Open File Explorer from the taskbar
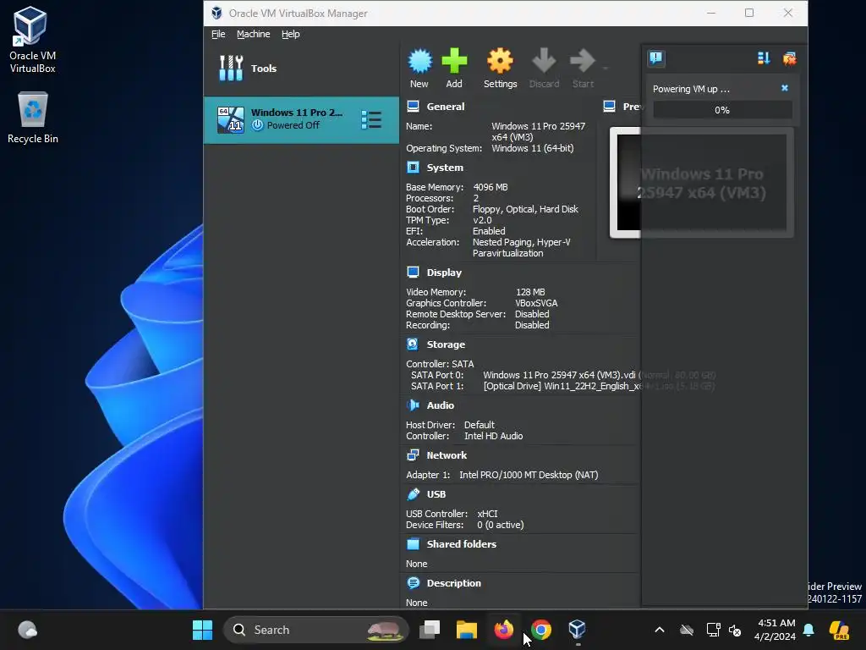 [x=466, y=630]
